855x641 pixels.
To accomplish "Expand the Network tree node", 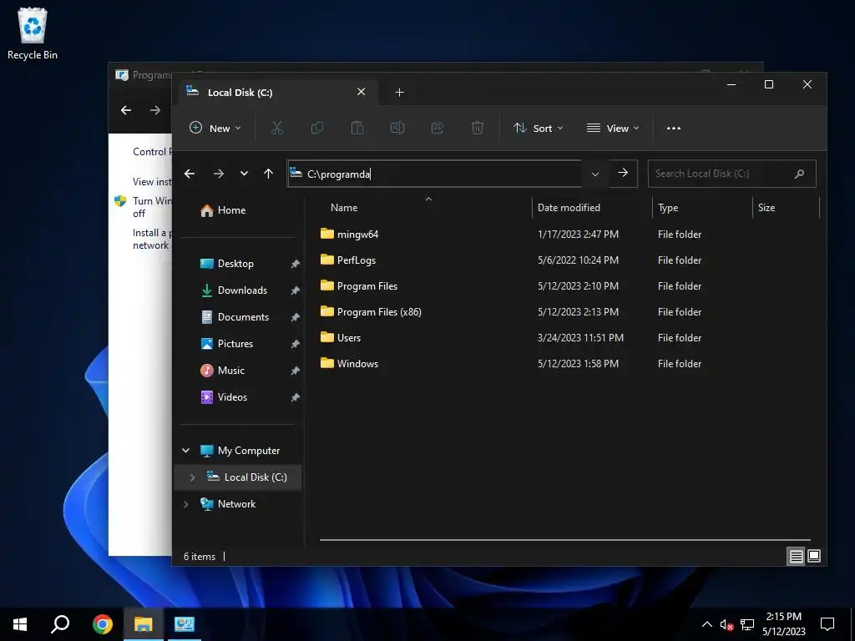I will [186, 503].
